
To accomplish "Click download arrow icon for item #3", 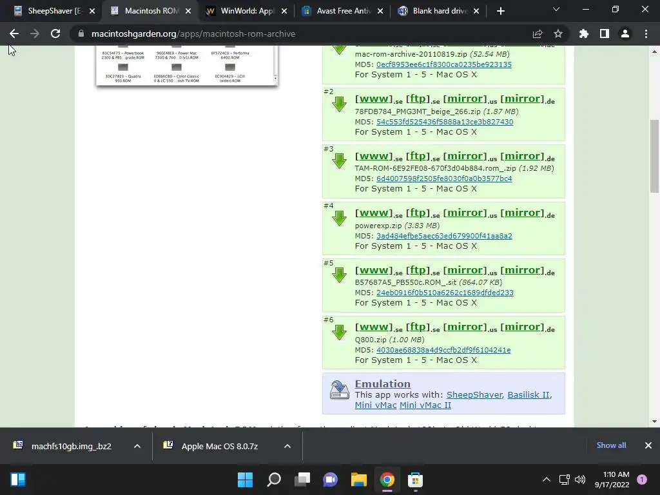I will coord(339,161).
